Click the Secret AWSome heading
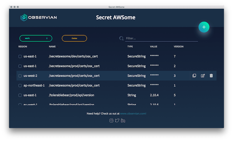This screenshot has width=233, height=141. (116, 17)
